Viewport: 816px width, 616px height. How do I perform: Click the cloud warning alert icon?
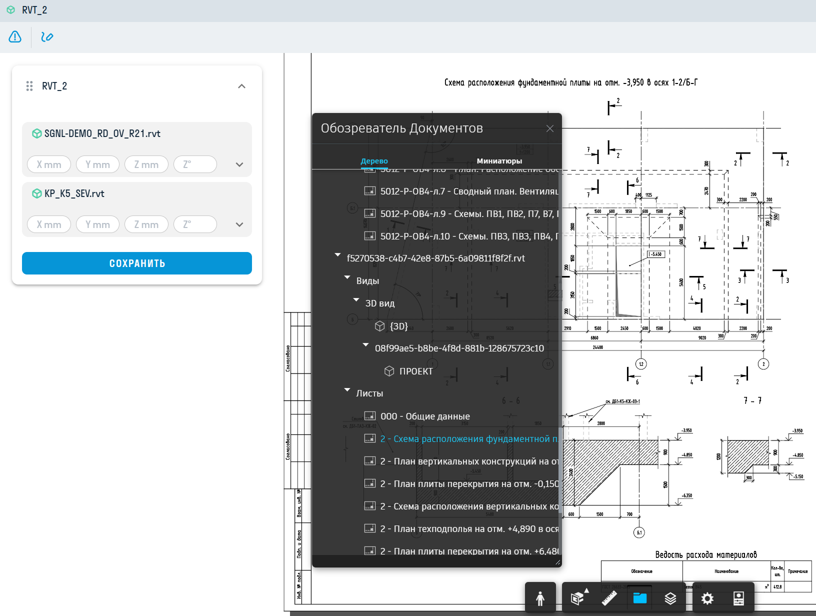(15, 37)
